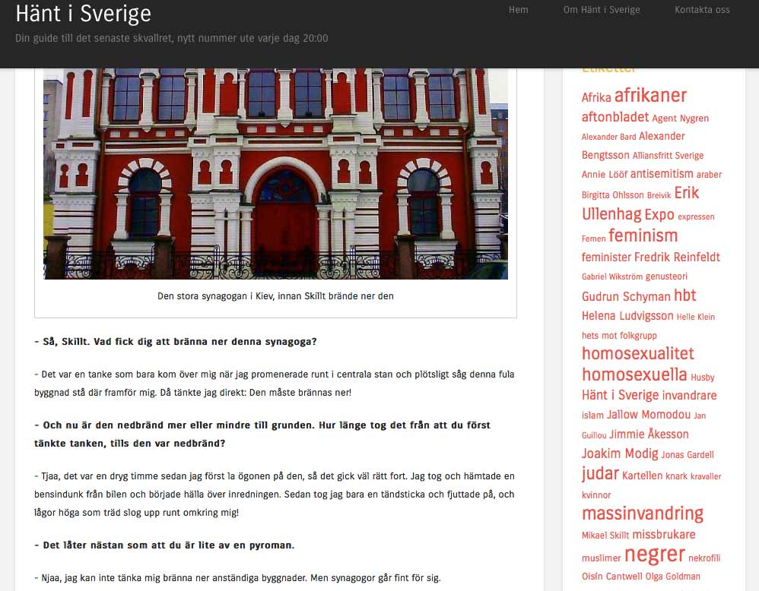Click the Kiev synagogue photo

coord(275,173)
